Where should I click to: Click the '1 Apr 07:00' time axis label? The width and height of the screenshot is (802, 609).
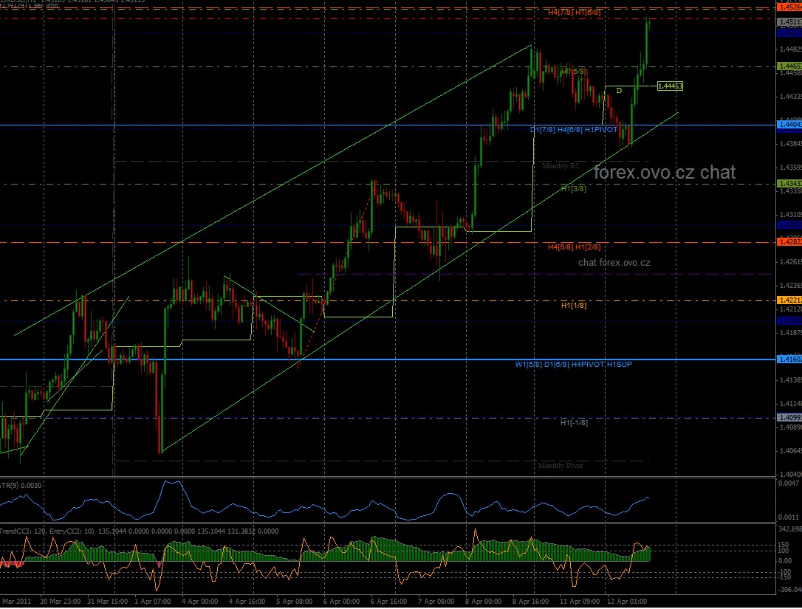[x=152, y=602]
